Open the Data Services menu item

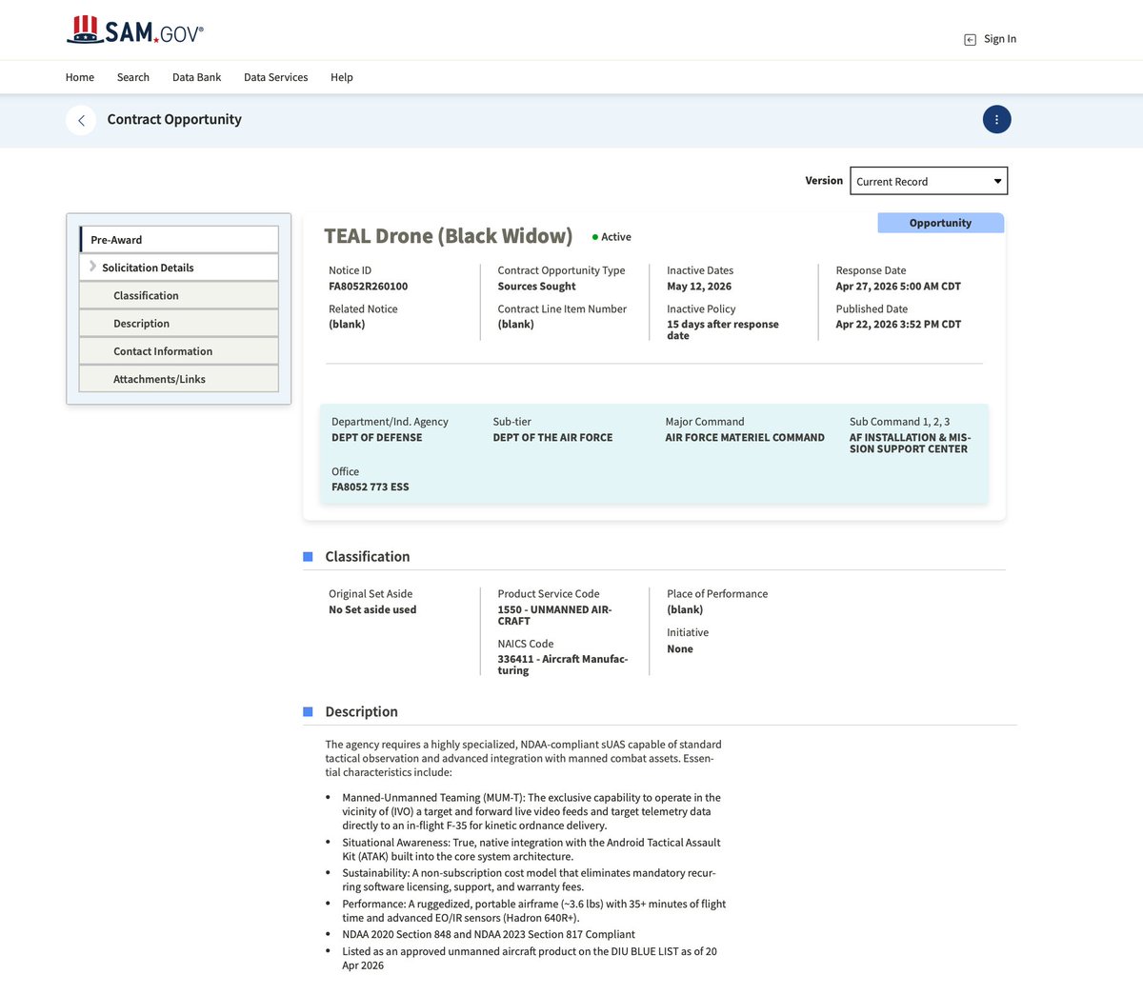point(275,77)
